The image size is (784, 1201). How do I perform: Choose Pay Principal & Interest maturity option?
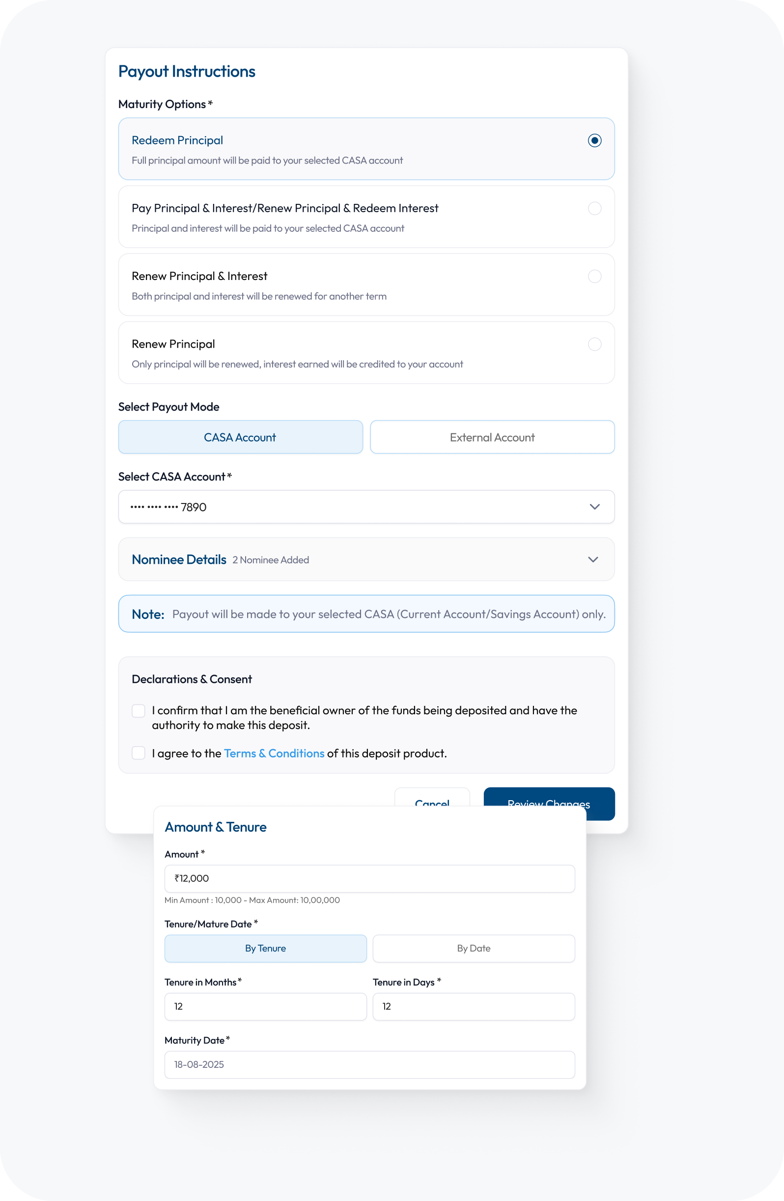(x=594, y=208)
